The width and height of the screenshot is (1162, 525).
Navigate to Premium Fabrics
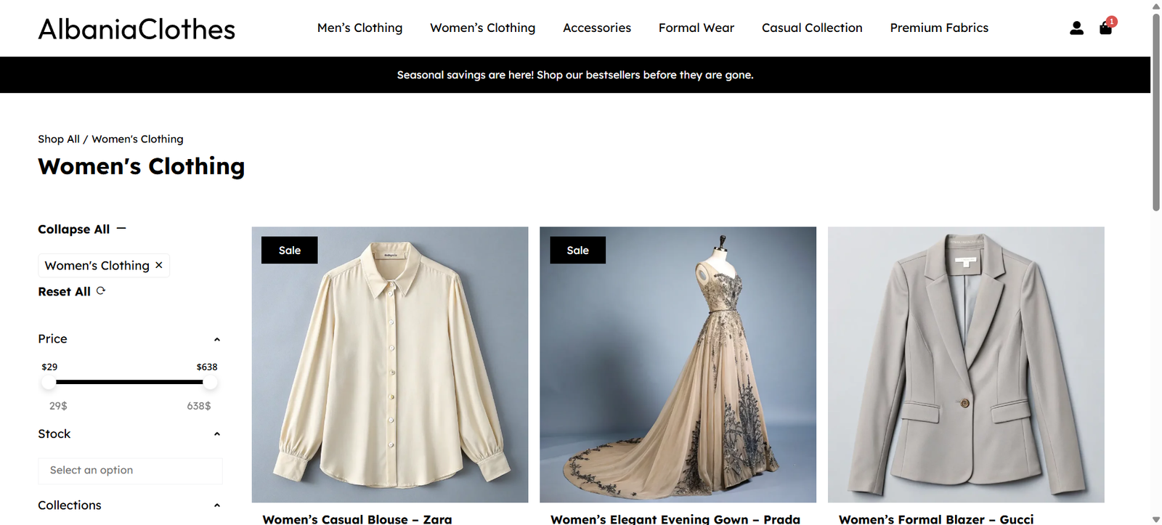tap(938, 28)
